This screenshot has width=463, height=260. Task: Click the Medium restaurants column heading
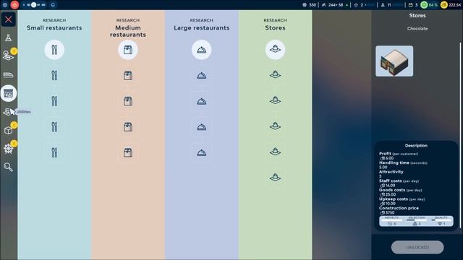click(128, 31)
